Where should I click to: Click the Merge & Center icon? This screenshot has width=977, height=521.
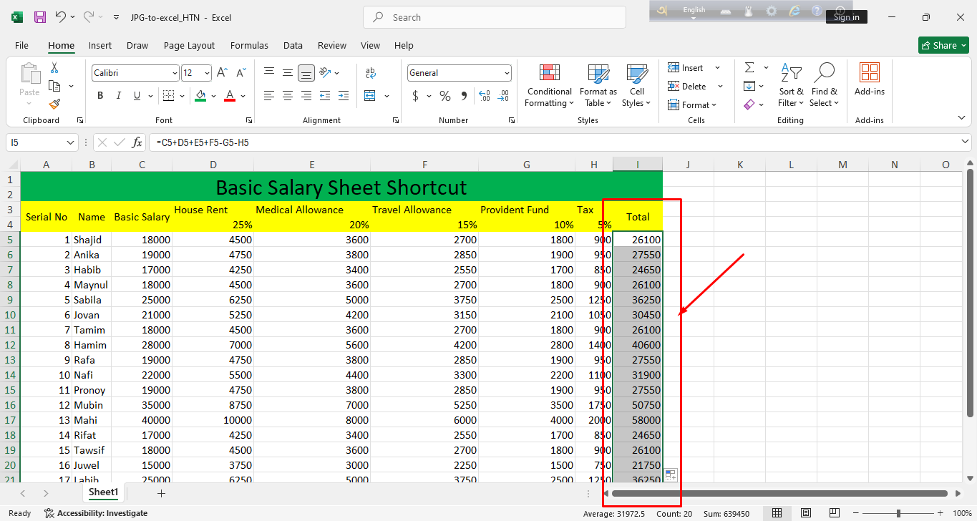370,96
